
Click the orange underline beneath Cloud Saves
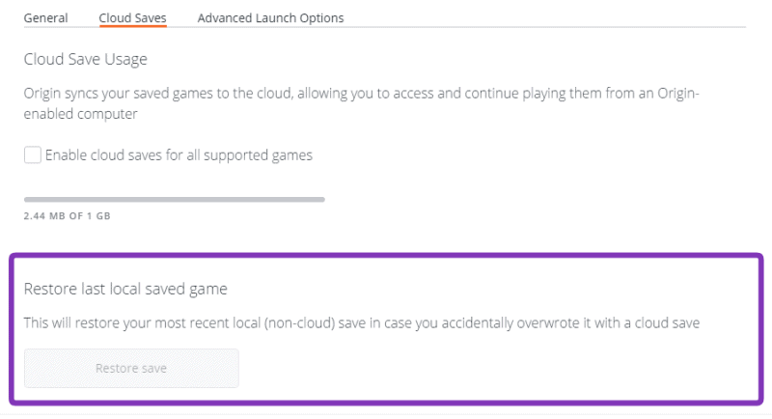tap(132, 27)
